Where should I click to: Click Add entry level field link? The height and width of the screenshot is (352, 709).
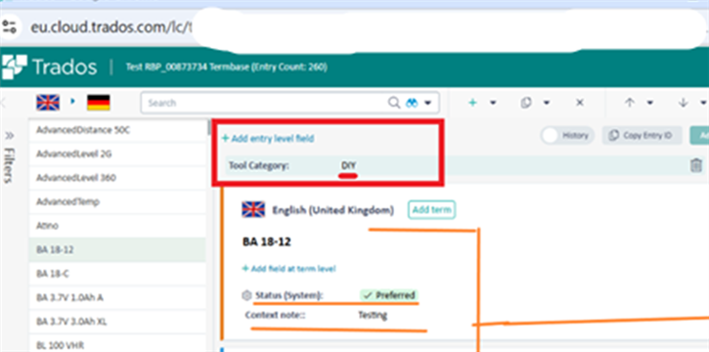tap(268, 139)
